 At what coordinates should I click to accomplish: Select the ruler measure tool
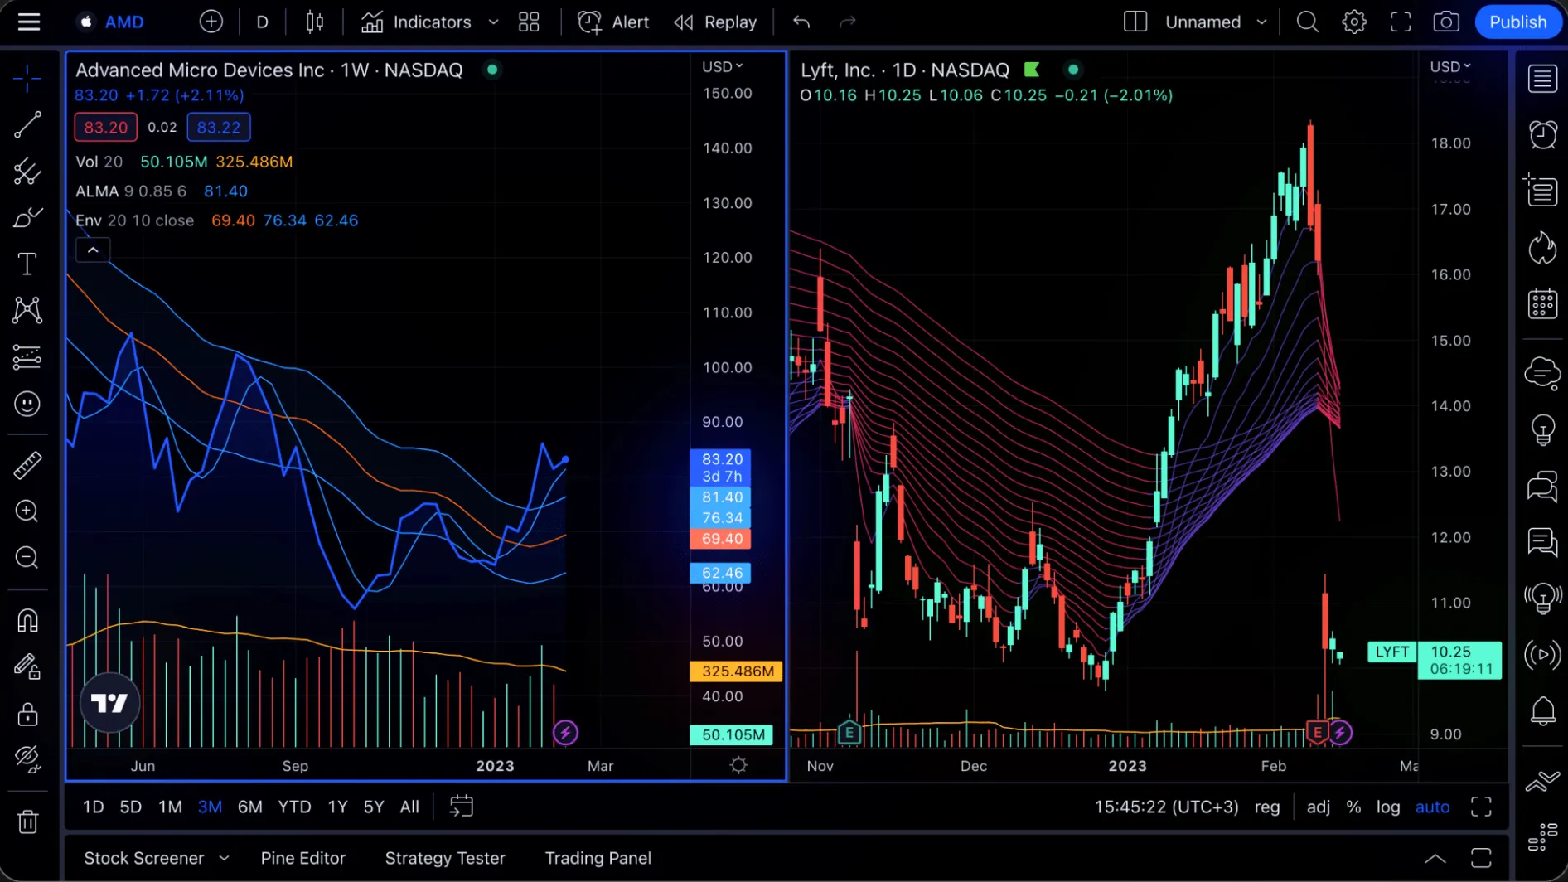(27, 465)
